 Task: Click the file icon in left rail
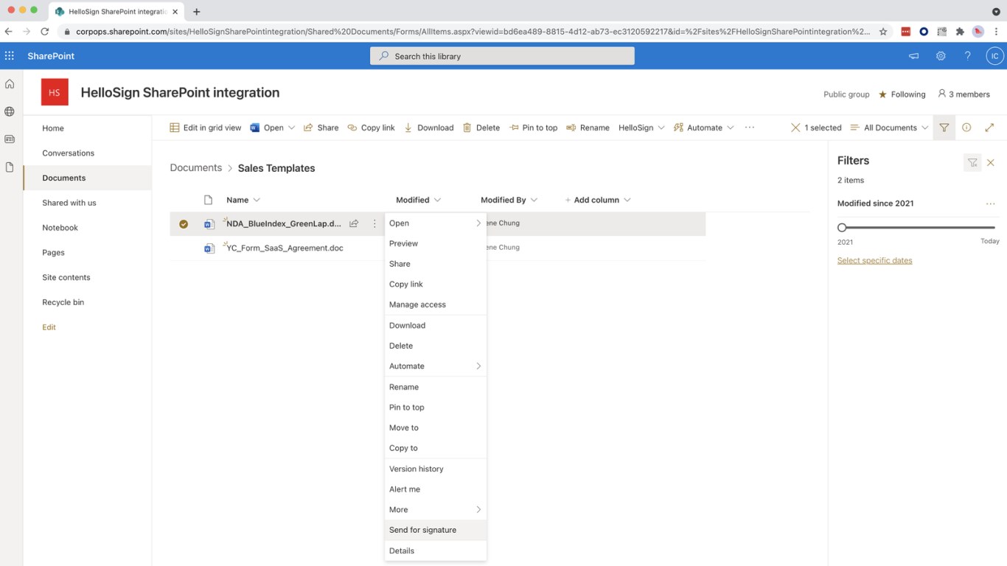10,167
